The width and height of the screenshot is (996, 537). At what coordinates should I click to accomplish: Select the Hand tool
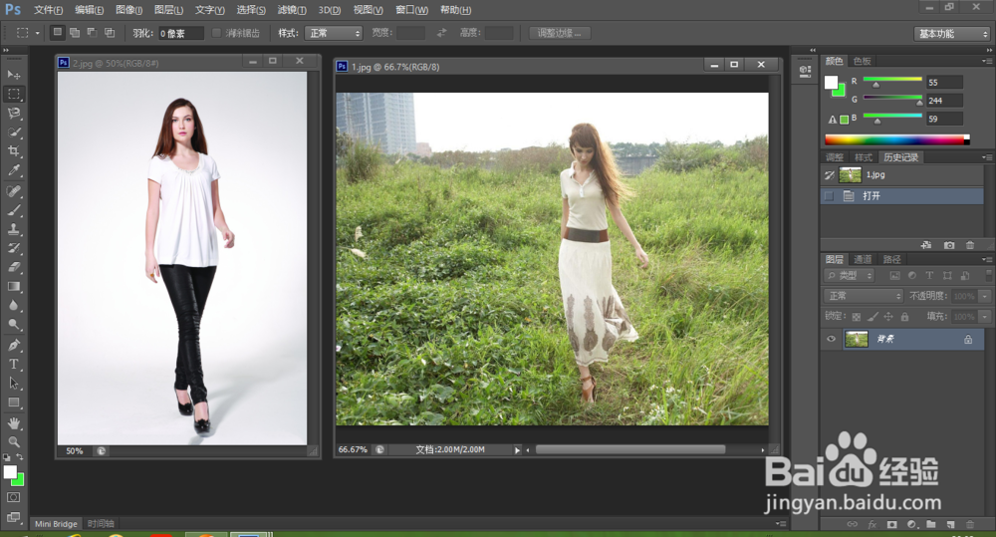point(13,423)
